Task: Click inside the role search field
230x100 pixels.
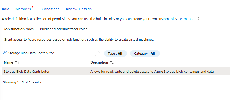Action: coord(49,53)
